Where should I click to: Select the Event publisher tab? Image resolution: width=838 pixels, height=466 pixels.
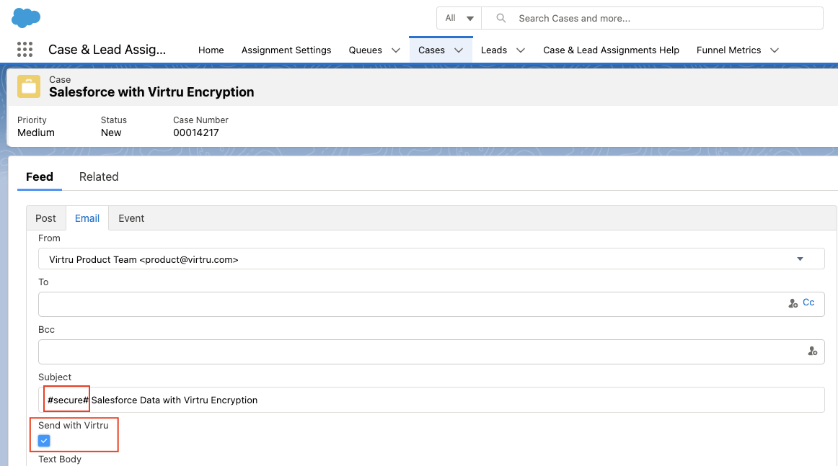[131, 218]
